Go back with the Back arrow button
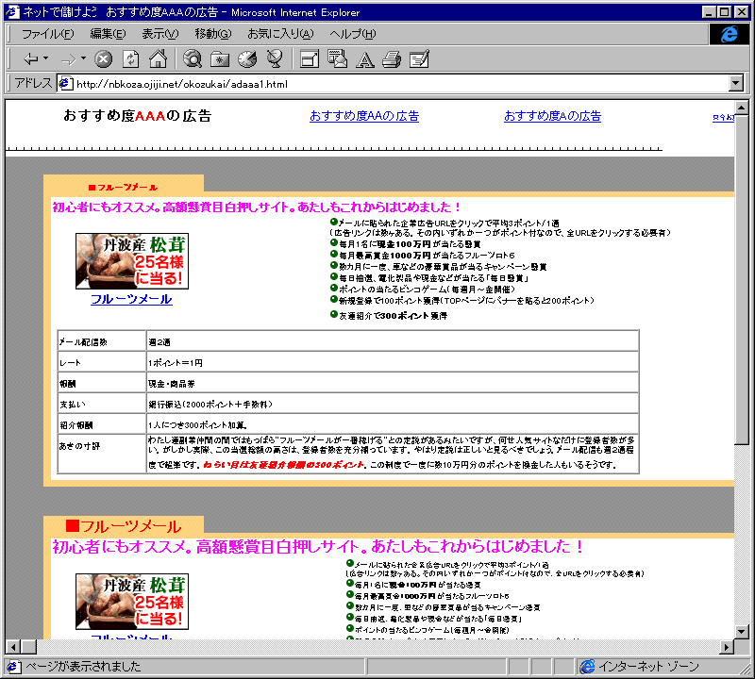The height and width of the screenshot is (679, 755). tap(31, 59)
